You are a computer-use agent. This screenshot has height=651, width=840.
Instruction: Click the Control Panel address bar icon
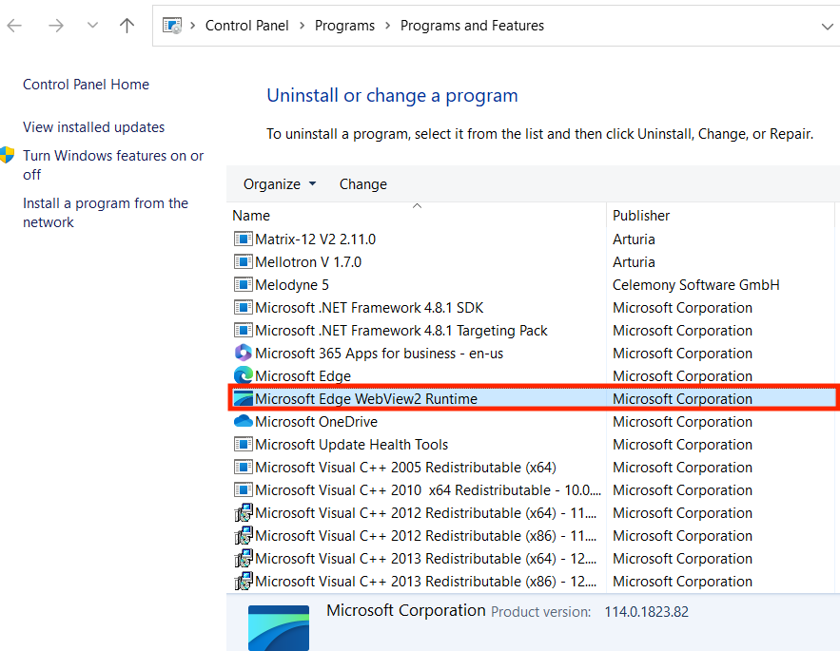[172, 25]
